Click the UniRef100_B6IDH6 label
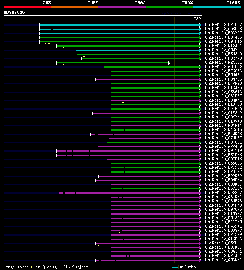The image size is (244, 270). tap(223, 155)
